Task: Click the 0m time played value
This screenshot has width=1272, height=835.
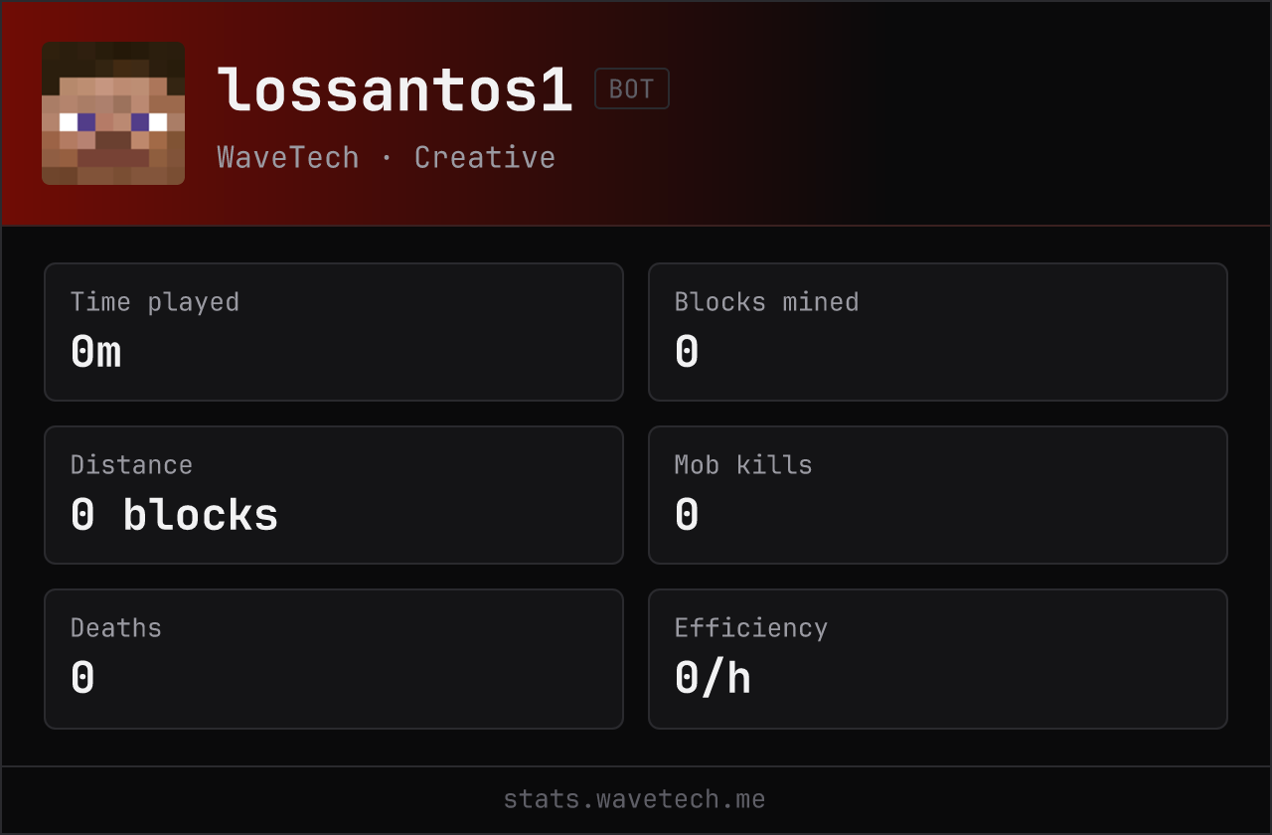Action: click(x=95, y=352)
